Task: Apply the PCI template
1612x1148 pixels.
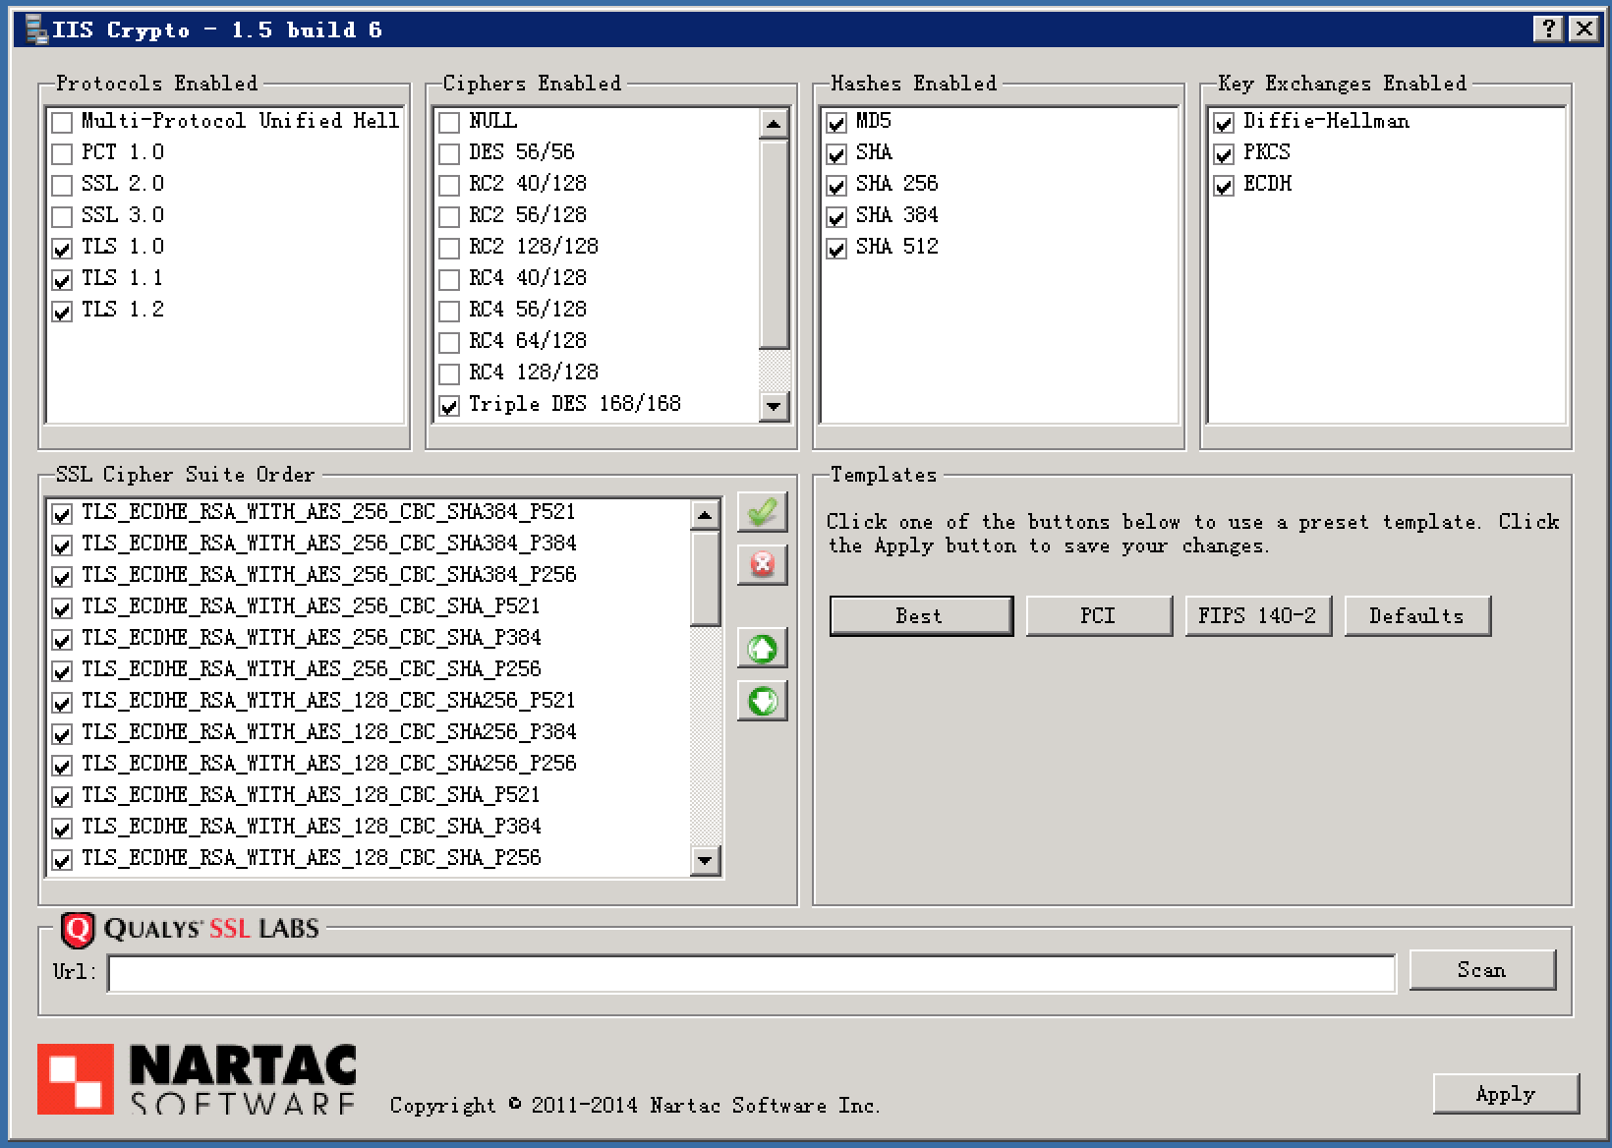Action: 1099,616
